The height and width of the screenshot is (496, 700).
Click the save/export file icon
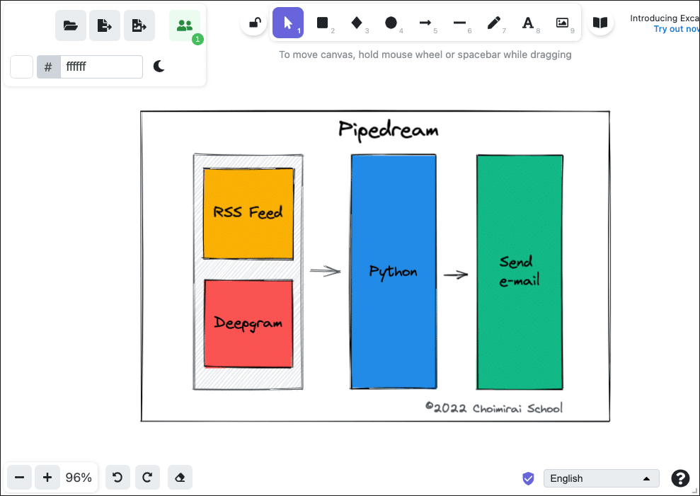pyautogui.click(x=105, y=25)
